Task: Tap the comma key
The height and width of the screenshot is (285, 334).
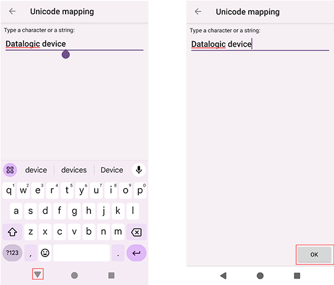Action: (x=31, y=253)
